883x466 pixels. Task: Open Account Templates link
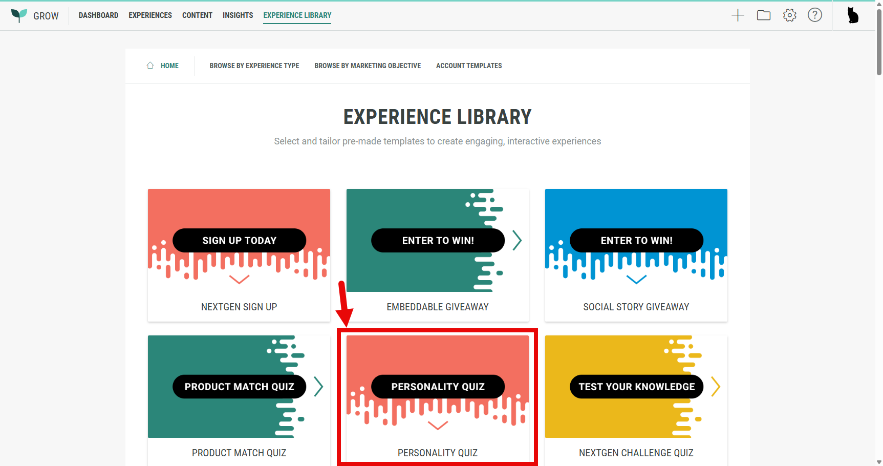point(469,66)
